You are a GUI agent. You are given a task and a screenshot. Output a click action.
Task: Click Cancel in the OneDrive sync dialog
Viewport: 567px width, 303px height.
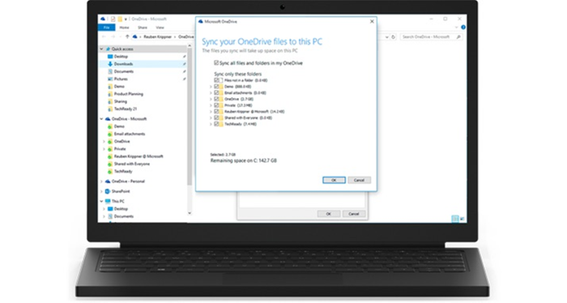coord(359,180)
